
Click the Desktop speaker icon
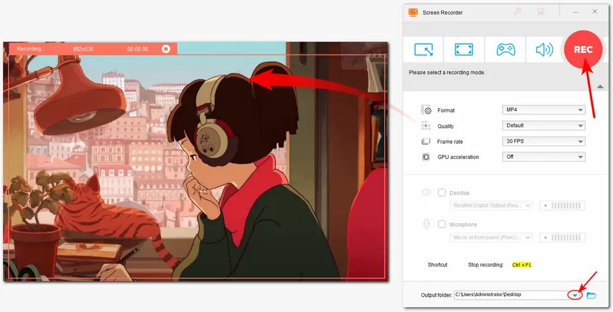point(426,192)
